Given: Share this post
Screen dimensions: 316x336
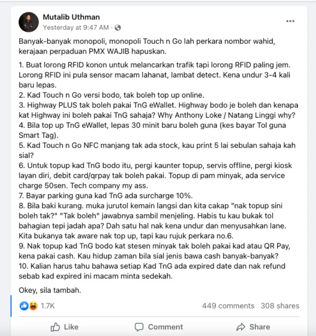Looking at the screenshot, I should pos(253,327).
